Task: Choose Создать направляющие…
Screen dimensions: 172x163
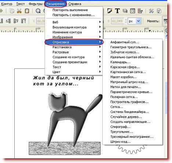Action: pyautogui.click(x=133, y=122)
